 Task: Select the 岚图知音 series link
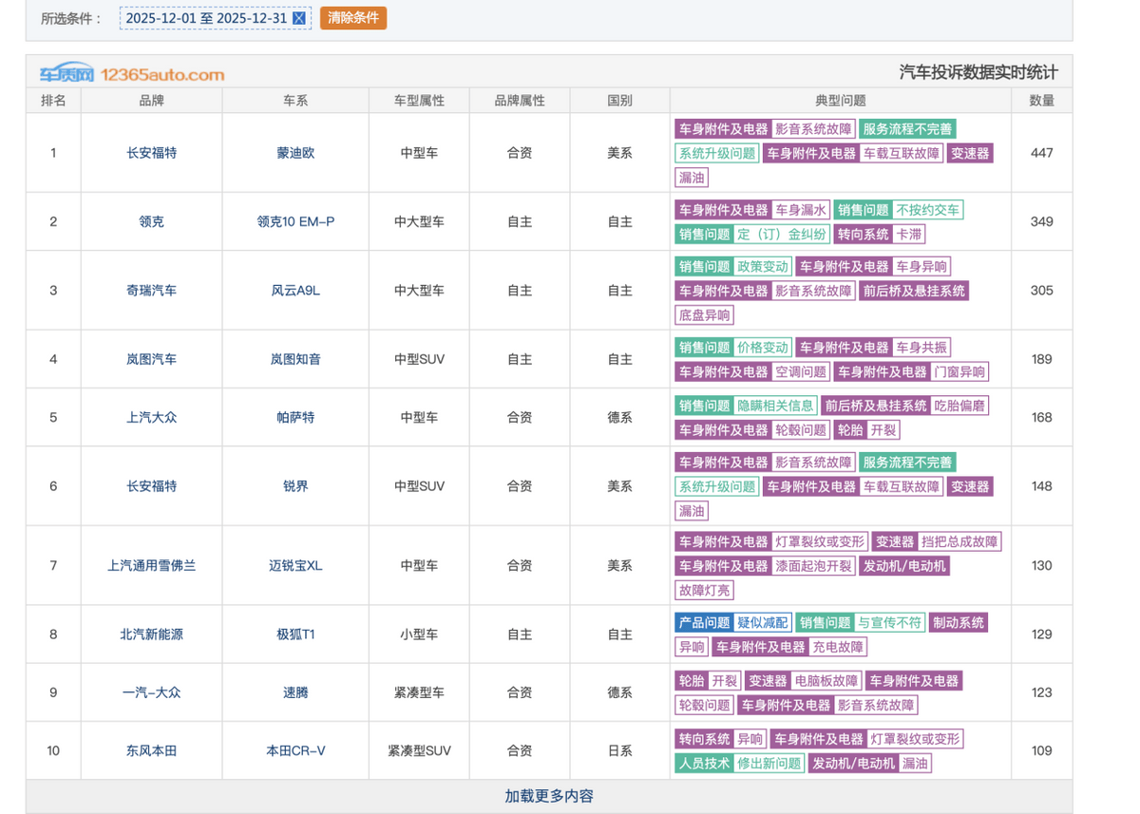pos(295,359)
